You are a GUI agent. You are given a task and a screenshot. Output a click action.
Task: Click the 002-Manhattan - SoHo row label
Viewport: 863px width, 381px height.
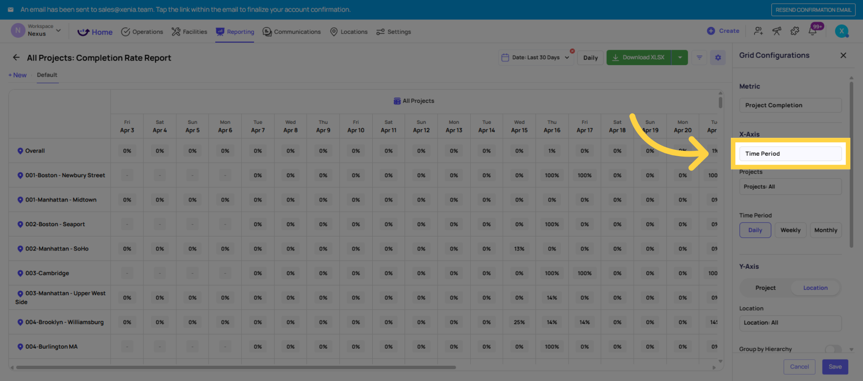click(x=57, y=249)
